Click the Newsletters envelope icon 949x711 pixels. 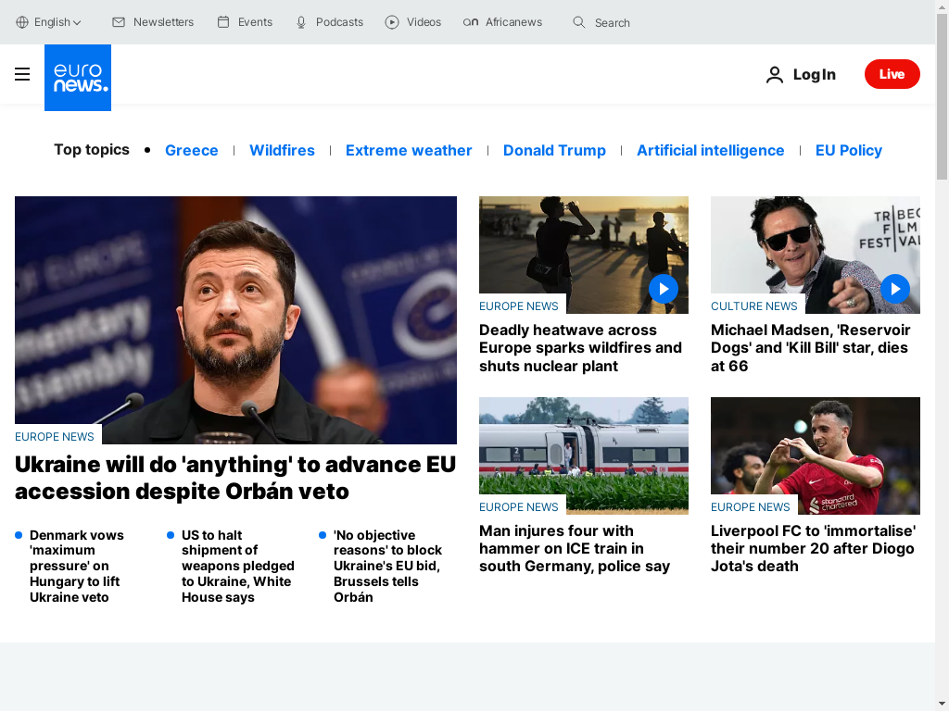pyautogui.click(x=119, y=22)
